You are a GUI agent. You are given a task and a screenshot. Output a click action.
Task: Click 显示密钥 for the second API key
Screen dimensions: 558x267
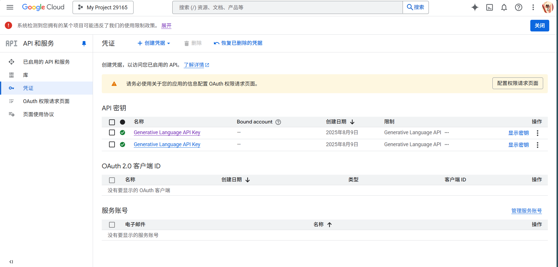[518, 145]
